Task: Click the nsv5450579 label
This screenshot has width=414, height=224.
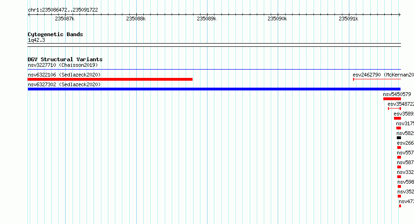Action: (397, 94)
